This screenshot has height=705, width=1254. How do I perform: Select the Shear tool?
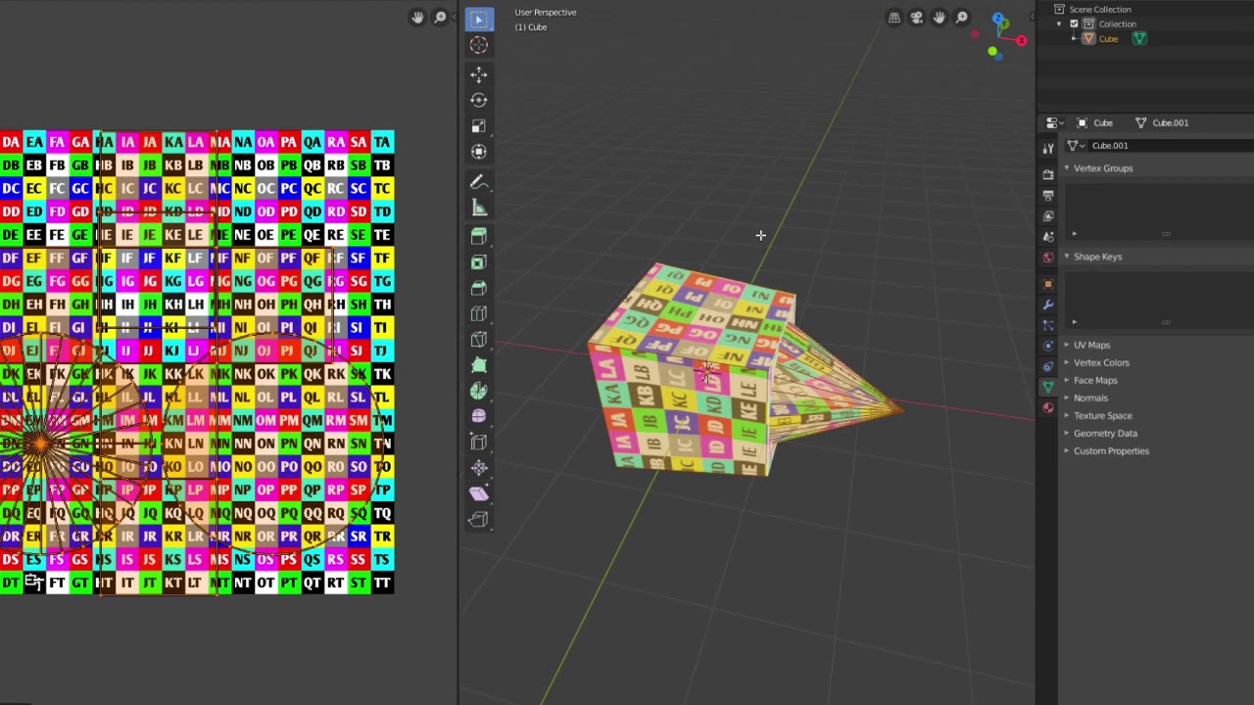[478, 493]
